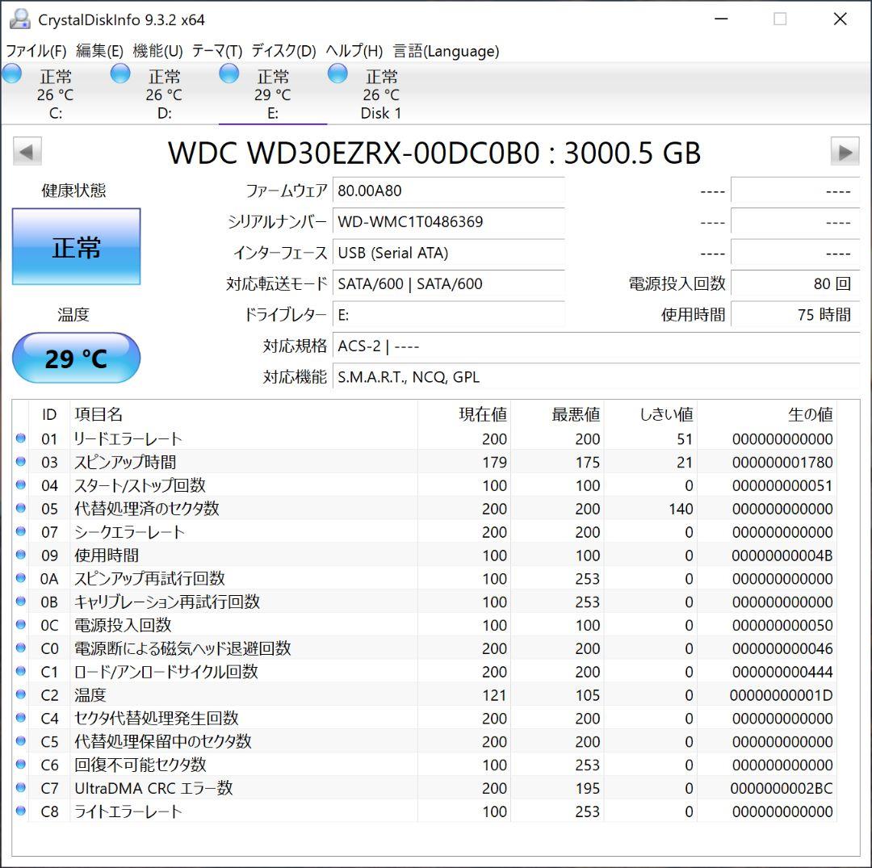872x868 pixels.
Task: Click blue indicator beside リードエラーレート
Action: pyautogui.click(x=20, y=438)
